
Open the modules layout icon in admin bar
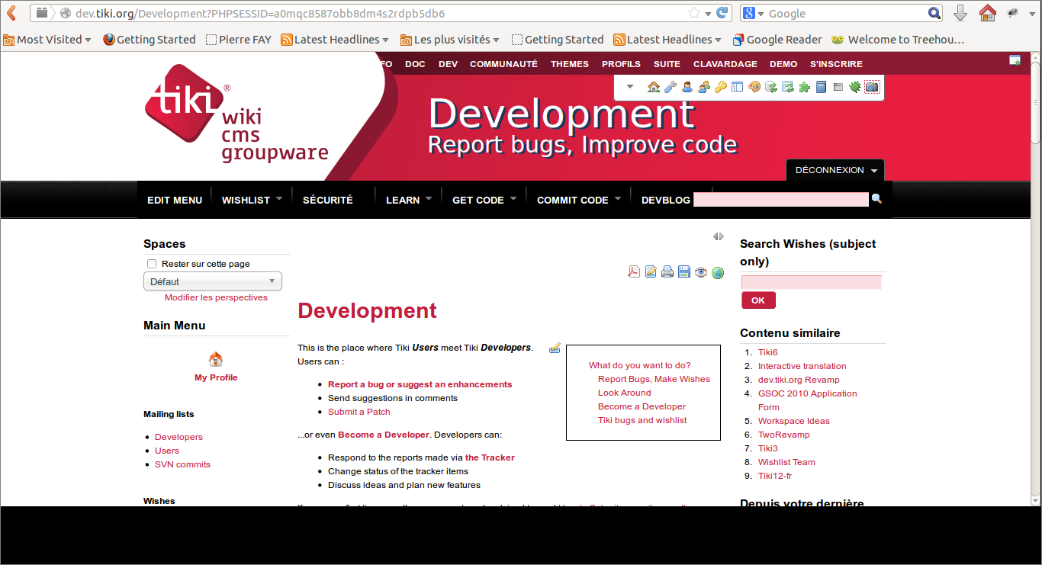pyautogui.click(x=737, y=87)
